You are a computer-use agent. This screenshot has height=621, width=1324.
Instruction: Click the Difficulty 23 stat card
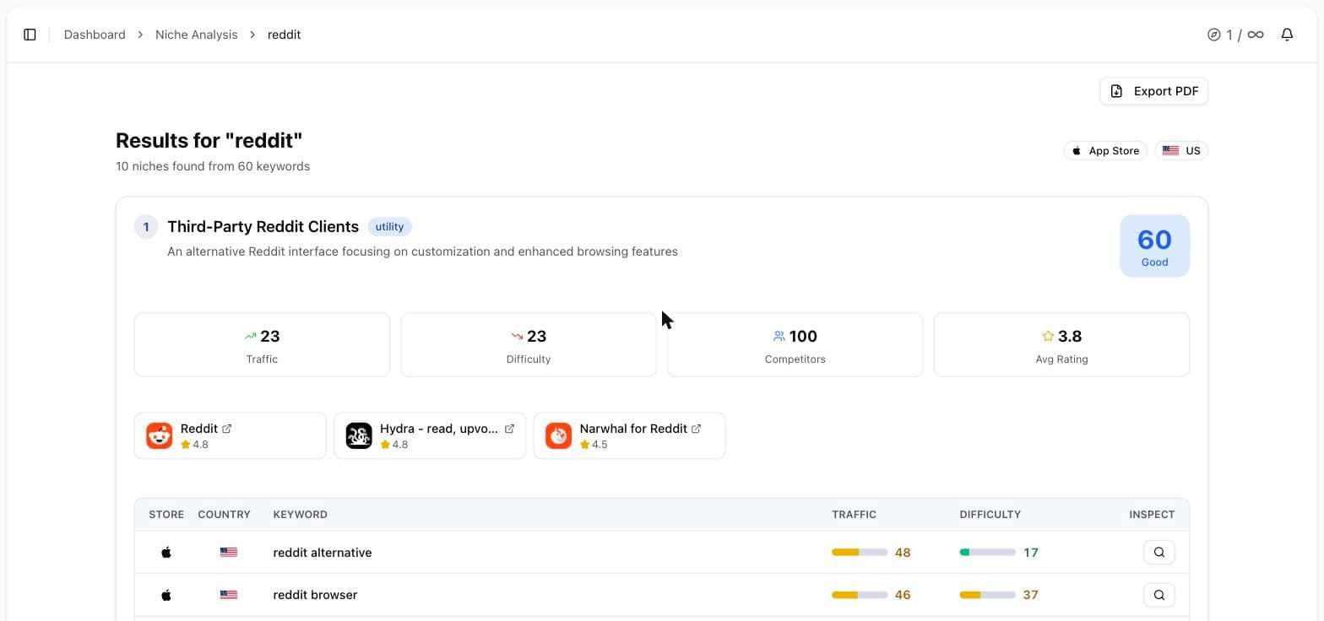coord(529,345)
